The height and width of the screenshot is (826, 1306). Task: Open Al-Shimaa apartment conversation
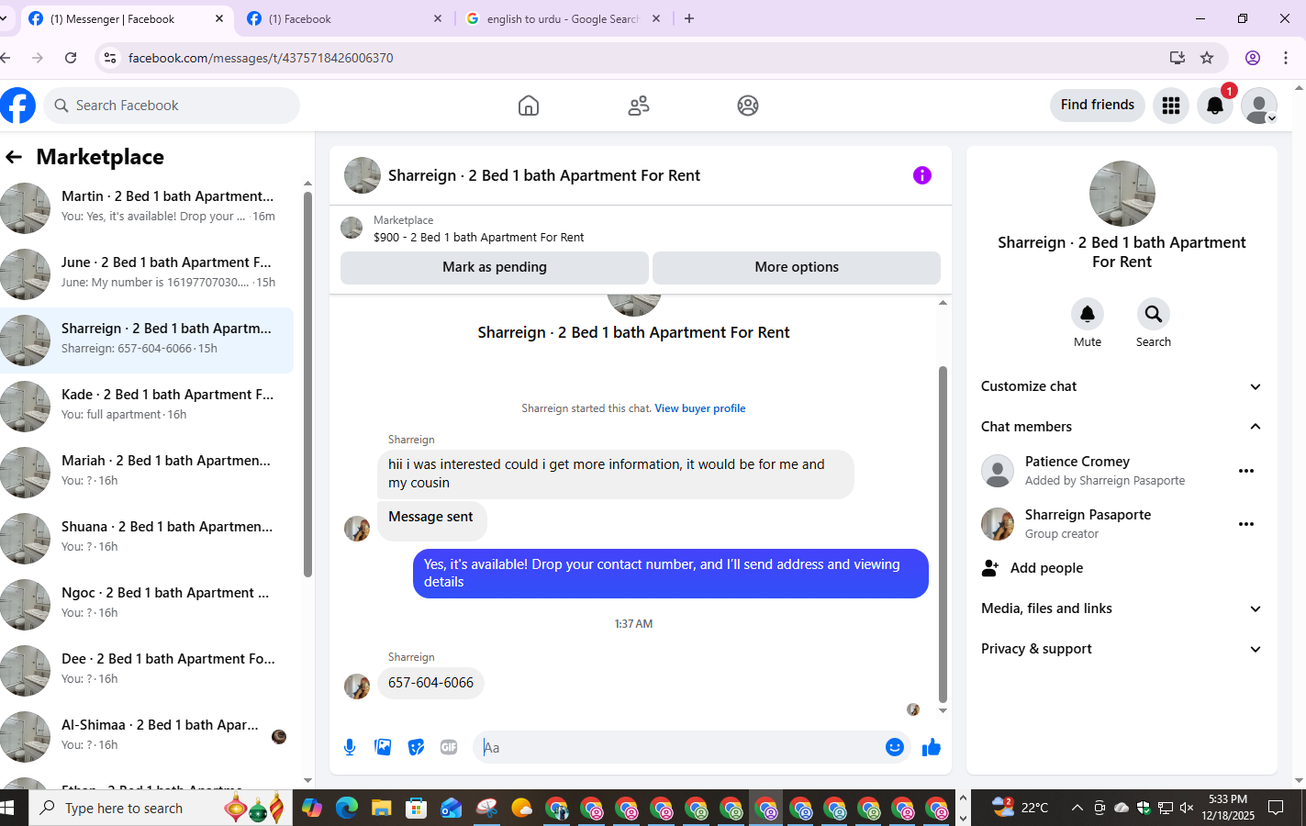click(147, 736)
